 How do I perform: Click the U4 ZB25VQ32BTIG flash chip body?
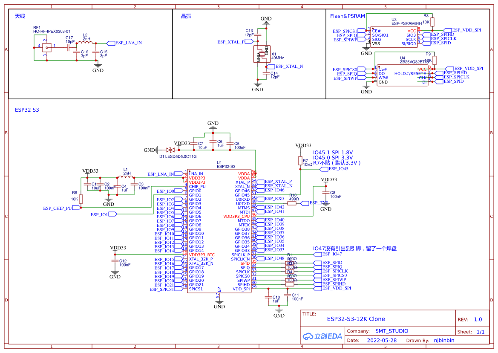pyautogui.click(x=402, y=75)
